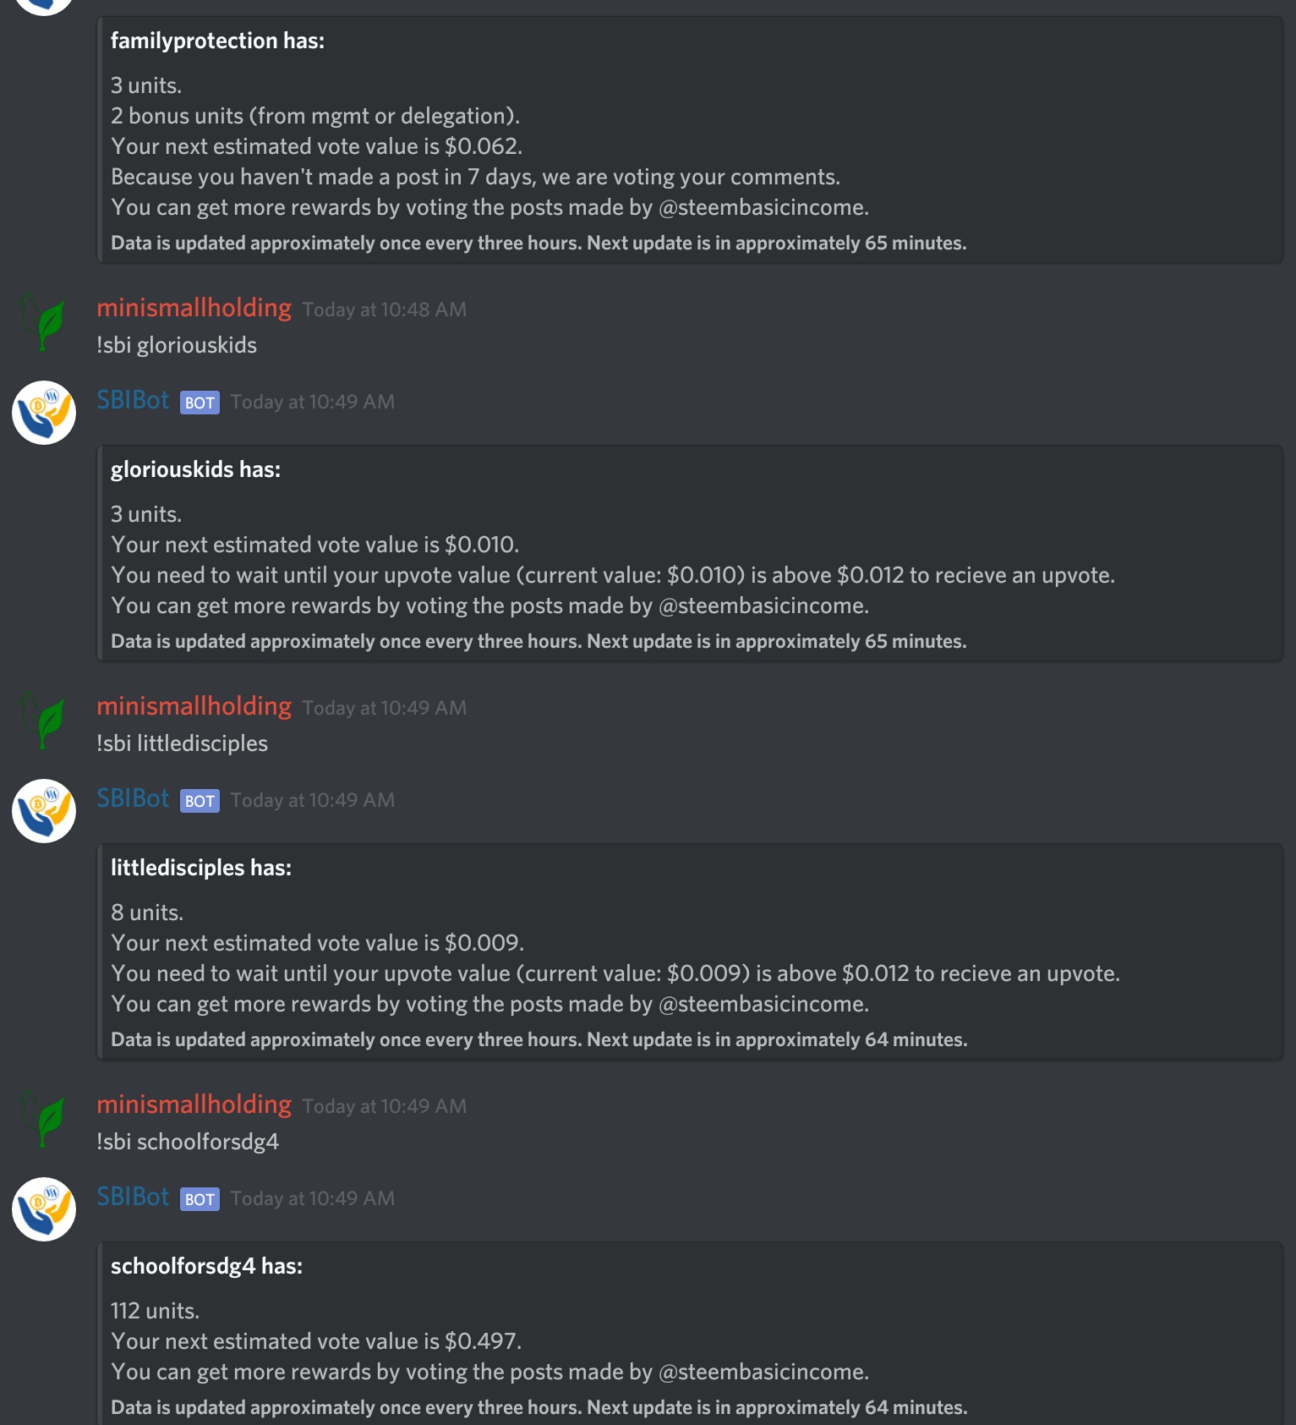Click the '!sbi gloriouskids' message text
This screenshot has width=1296, height=1425.
click(177, 345)
